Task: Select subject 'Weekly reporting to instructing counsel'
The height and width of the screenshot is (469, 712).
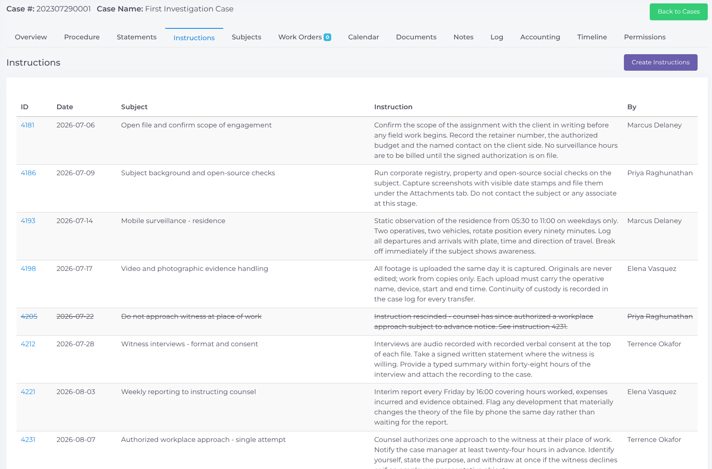Action: (188, 392)
